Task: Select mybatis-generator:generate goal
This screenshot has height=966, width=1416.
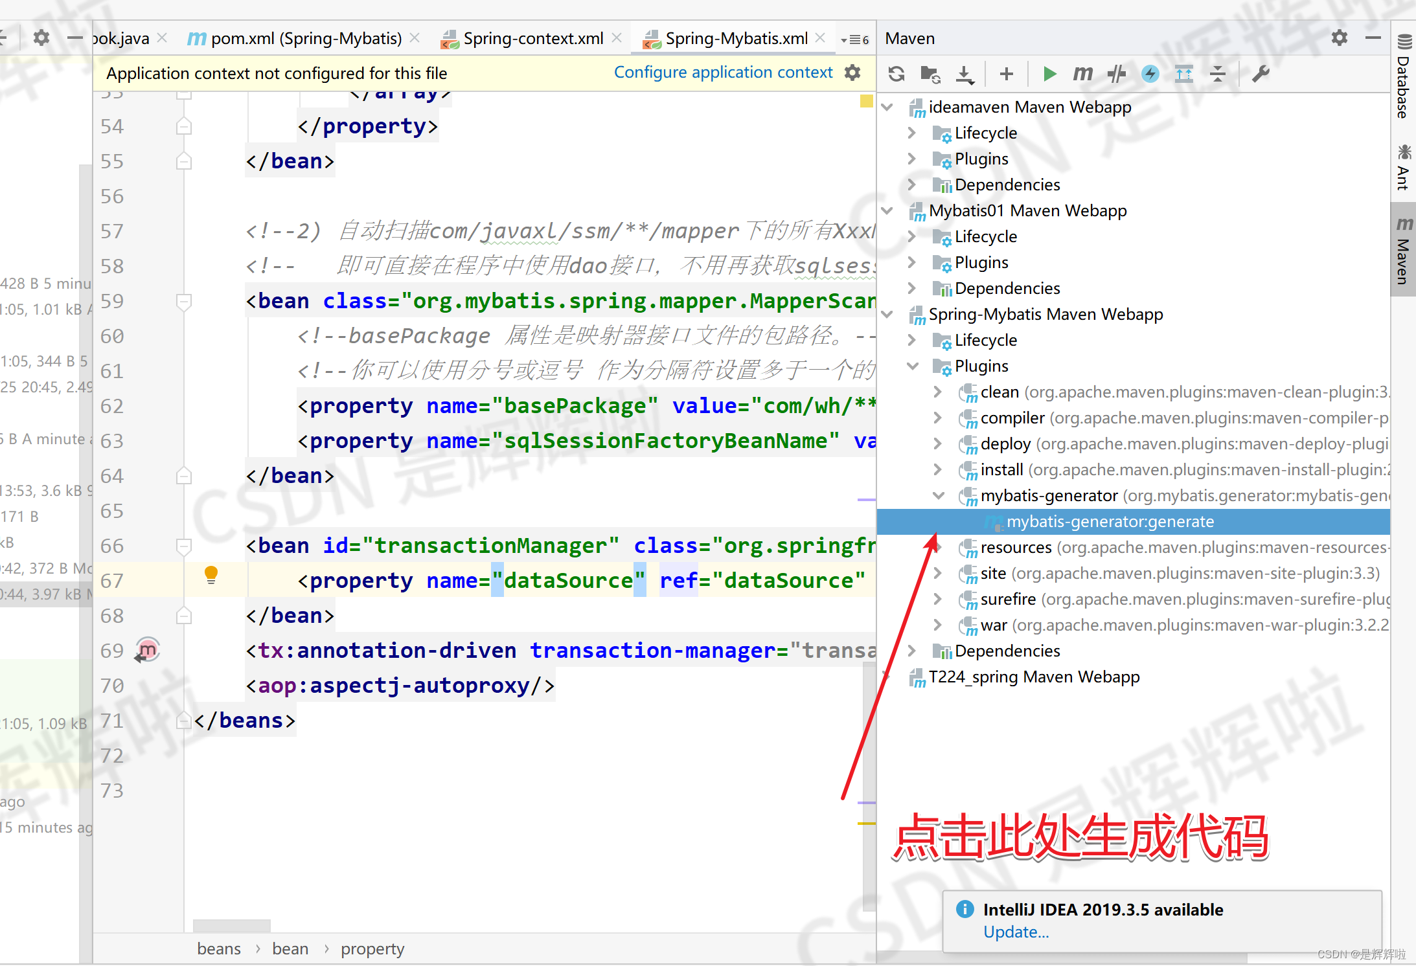Action: click(x=1110, y=521)
